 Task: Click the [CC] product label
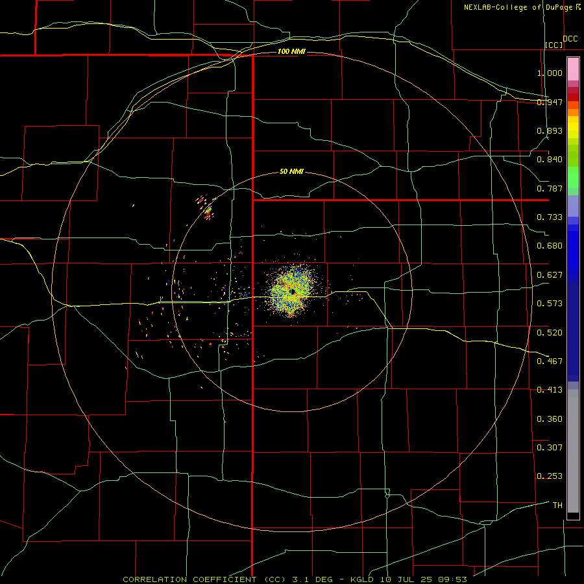(x=554, y=45)
